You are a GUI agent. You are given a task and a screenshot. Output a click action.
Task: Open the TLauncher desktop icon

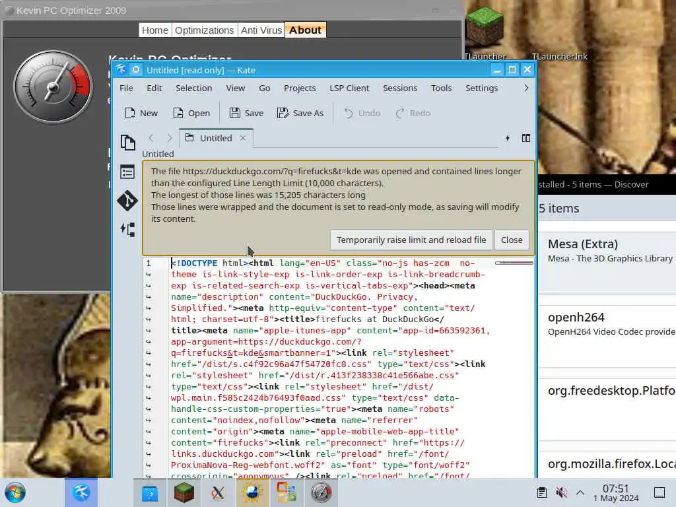point(485,33)
